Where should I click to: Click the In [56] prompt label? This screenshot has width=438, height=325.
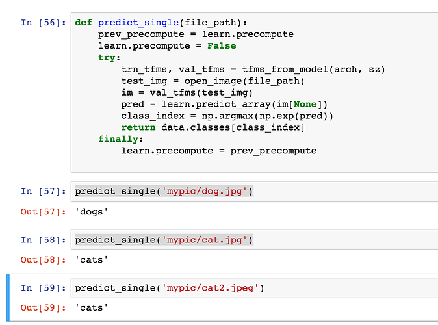[43, 23]
